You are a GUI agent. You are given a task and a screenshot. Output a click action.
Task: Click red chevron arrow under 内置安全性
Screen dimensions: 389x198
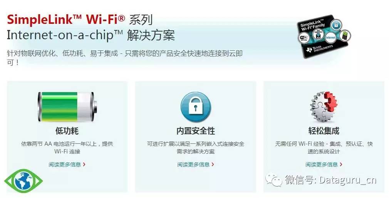(x=213, y=164)
